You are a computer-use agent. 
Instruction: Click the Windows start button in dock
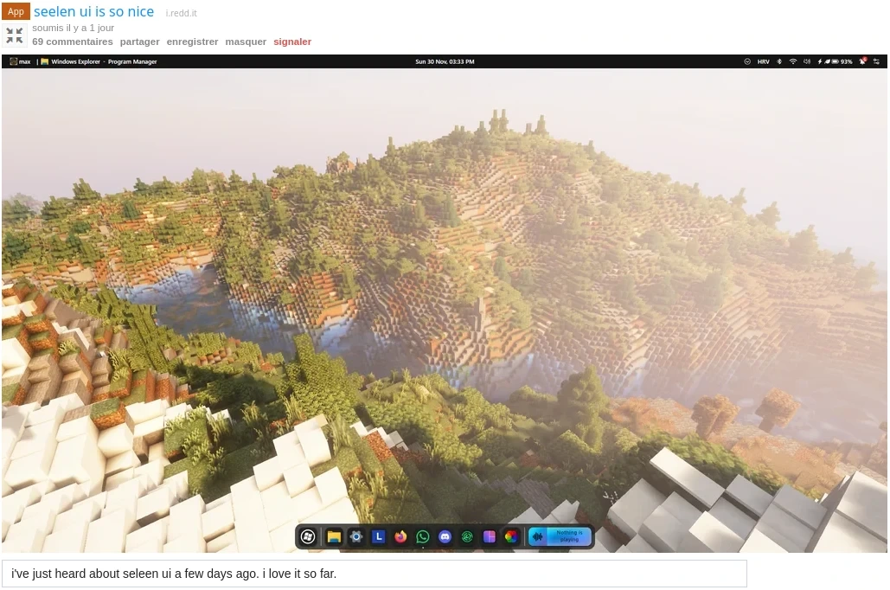[x=307, y=536]
